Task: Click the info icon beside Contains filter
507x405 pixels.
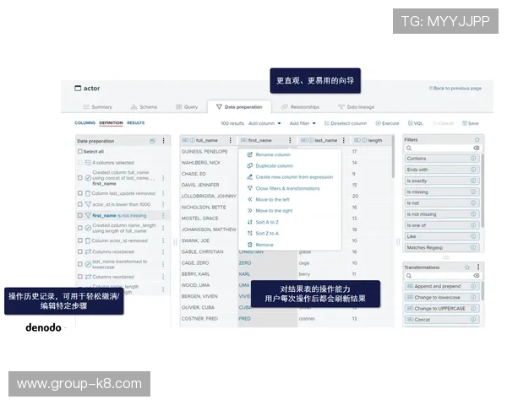Action: (473, 159)
